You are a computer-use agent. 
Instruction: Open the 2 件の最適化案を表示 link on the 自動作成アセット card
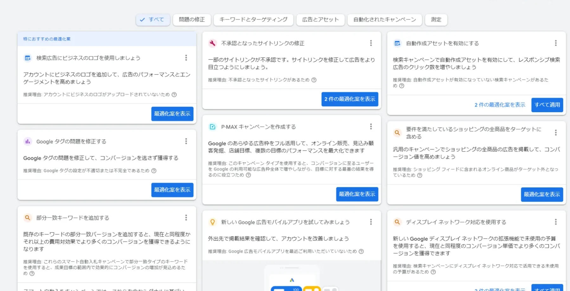500,105
